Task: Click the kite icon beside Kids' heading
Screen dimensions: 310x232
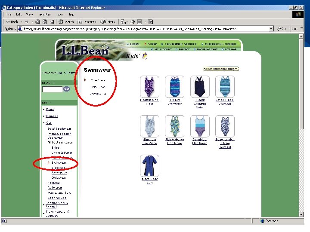Action: 145,56
